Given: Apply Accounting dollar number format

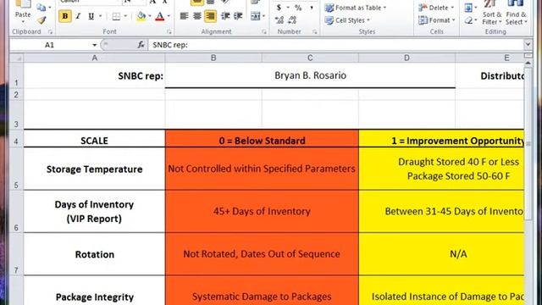Looking at the screenshot, I should pos(279,8).
